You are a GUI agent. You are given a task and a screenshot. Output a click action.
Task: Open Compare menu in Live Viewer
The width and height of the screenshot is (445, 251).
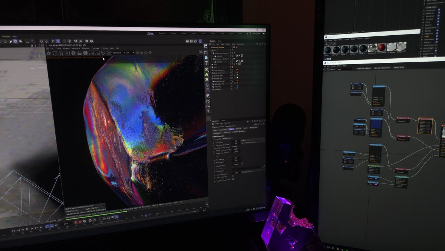[96, 49]
